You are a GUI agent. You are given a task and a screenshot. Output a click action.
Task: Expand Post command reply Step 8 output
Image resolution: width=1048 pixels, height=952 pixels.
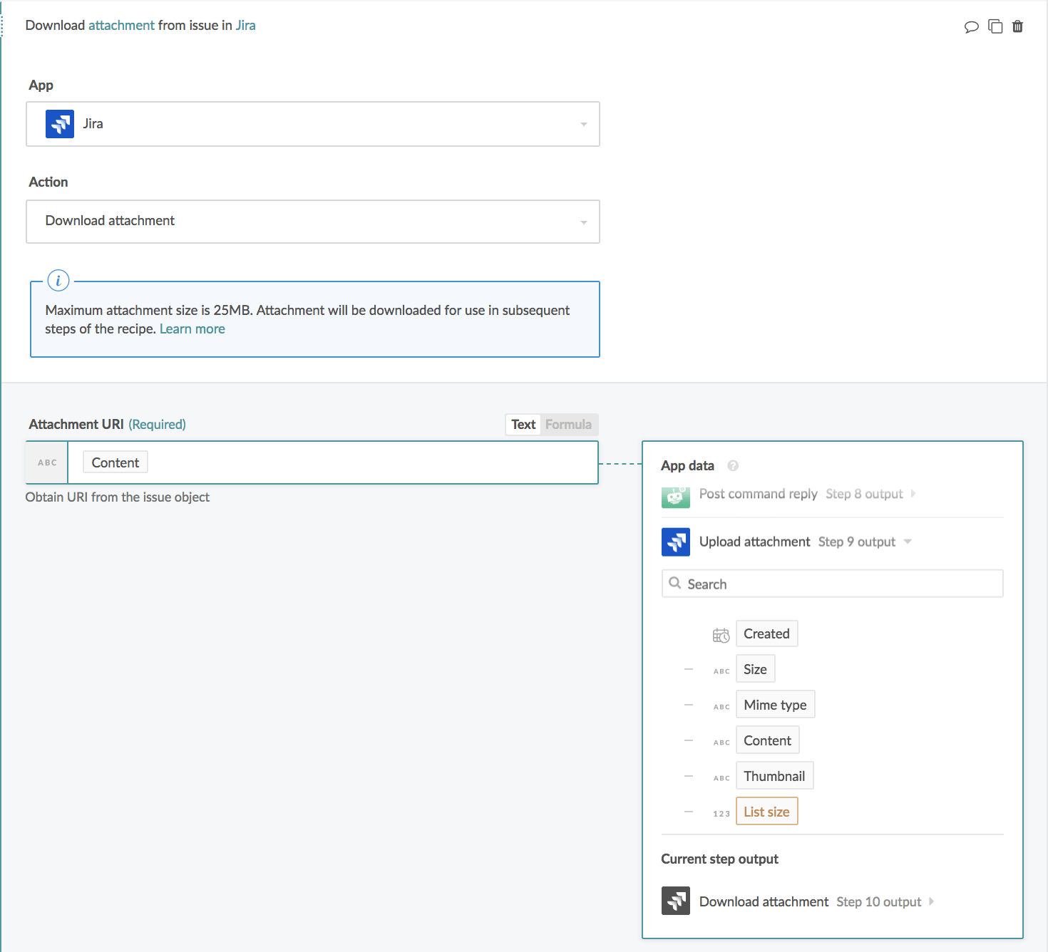[913, 494]
